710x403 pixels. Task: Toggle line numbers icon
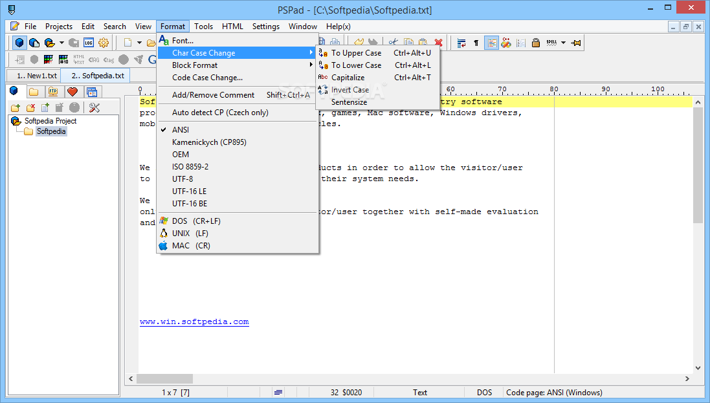coord(521,43)
